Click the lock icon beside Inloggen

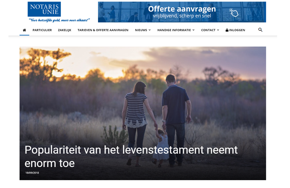tap(227, 30)
